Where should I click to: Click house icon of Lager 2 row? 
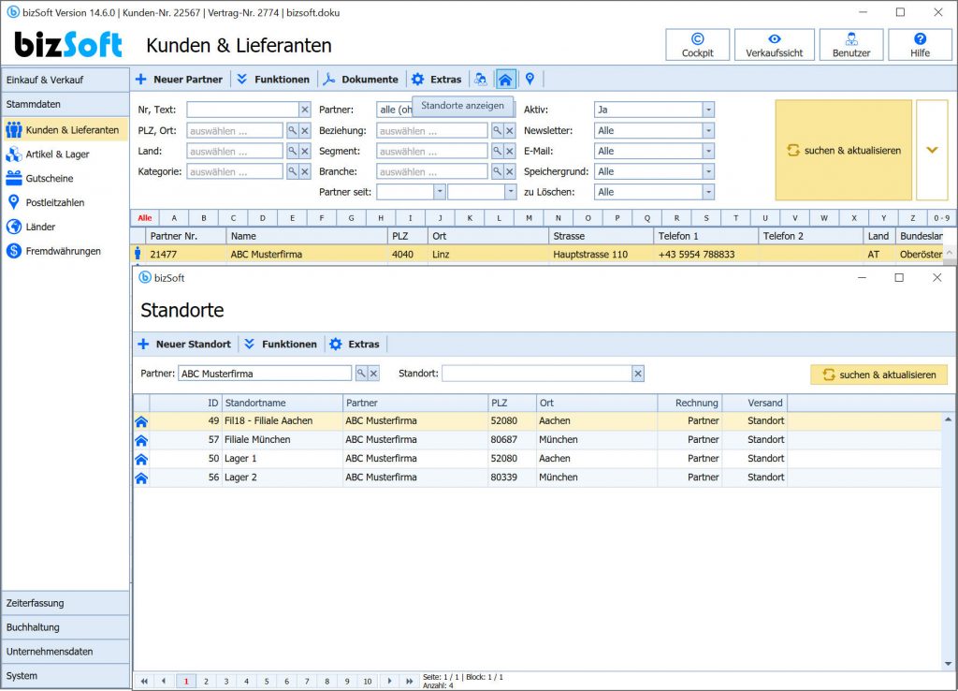pyautogui.click(x=141, y=478)
